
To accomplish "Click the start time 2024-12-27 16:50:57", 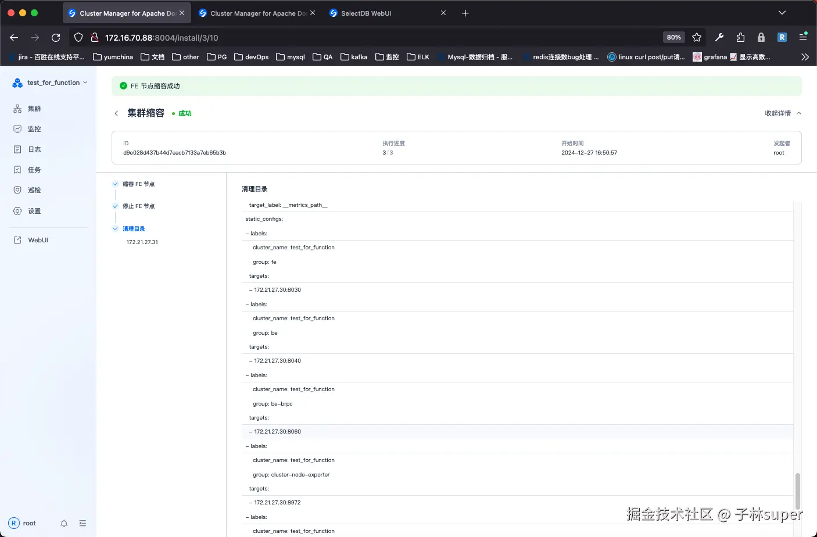I will (589, 153).
